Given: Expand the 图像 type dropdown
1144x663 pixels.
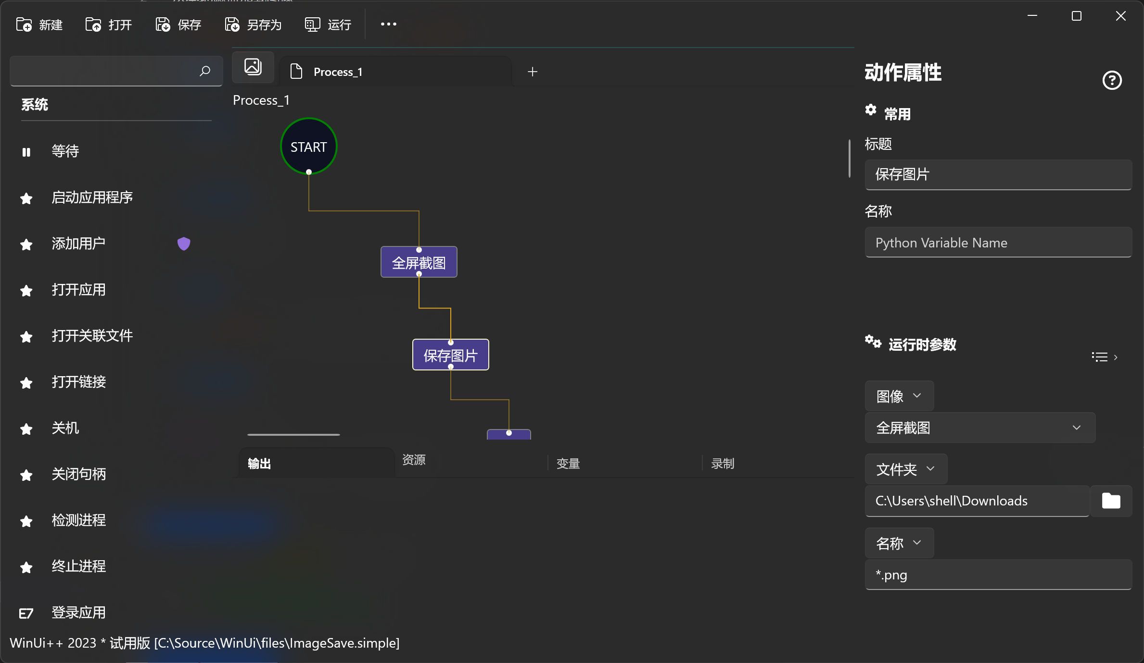Looking at the screenshot, I should [x=899, y=396].
